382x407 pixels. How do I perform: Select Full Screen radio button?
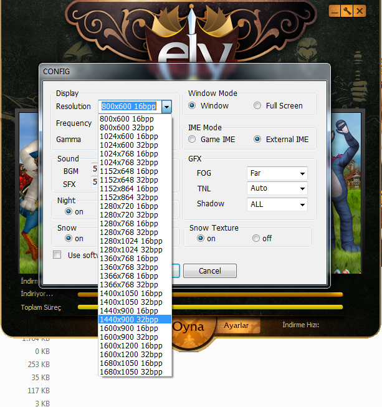pyautogui.click(x=257, y=105)
